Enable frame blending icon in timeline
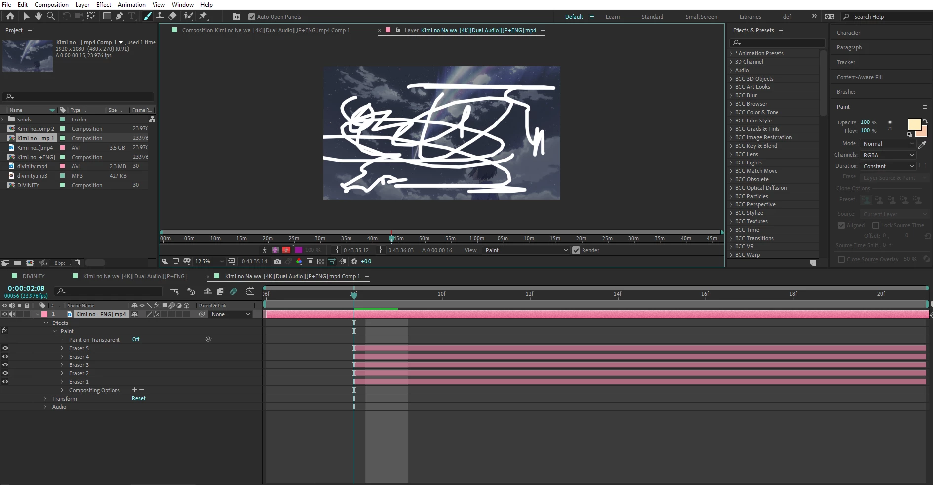 221,291
